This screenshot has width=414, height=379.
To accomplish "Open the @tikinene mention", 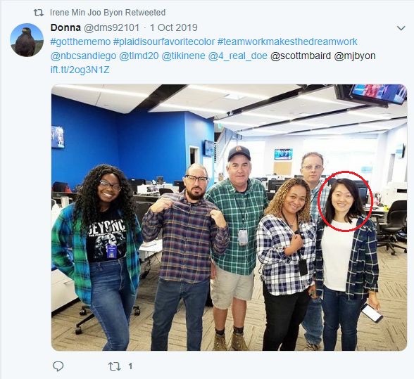I will coord(183,56).
